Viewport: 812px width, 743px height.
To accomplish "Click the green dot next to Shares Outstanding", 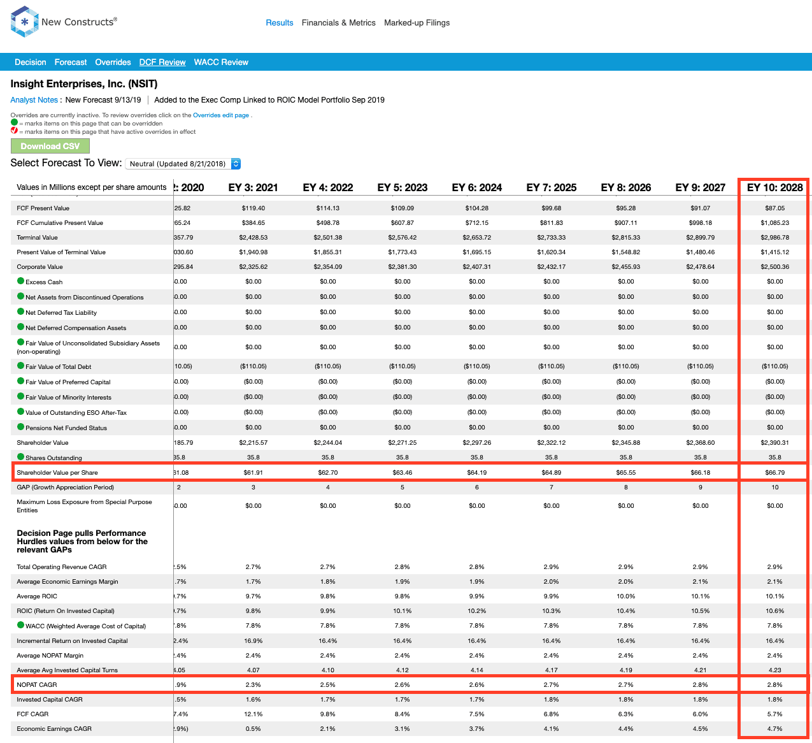I will click(x=21, y=457).
